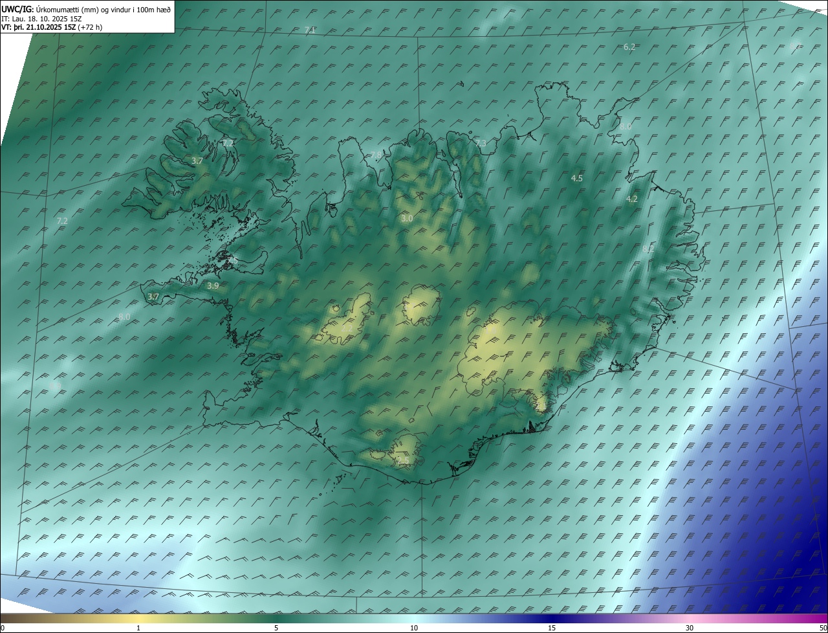Click the 0 tick on the color scale

tap(3, 628)
